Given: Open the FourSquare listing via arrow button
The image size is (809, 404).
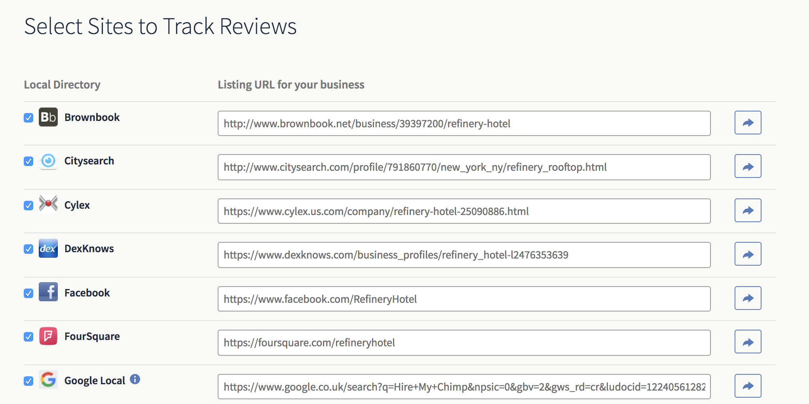Looking at the screenshot, I should 748,342.
